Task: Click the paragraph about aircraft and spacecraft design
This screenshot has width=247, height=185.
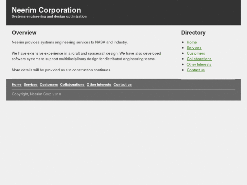Action: pos(87,56)
